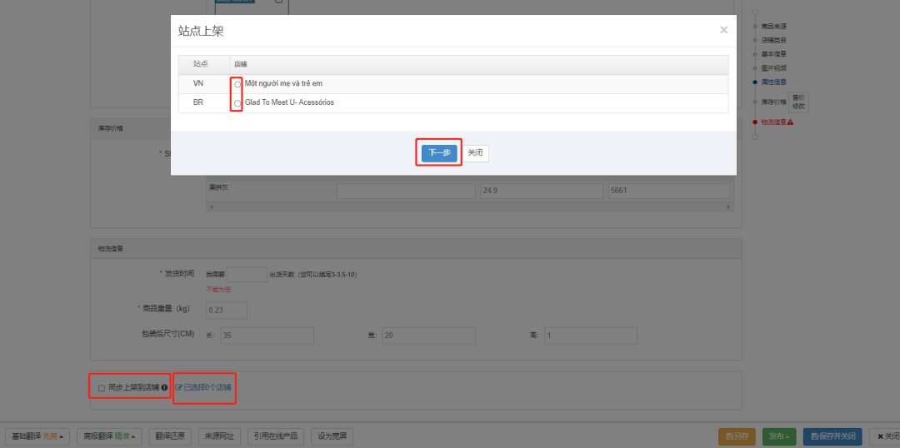The height and width of the screenshot is (448, 900).
Task: Open the 高级翻译 精准 dropdown
Action: tap(110, 436)
